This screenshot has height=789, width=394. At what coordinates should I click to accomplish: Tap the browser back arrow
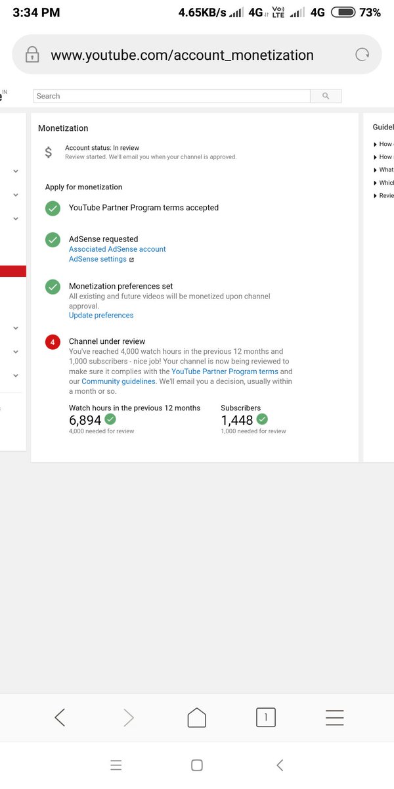click(x=60, y=717)
